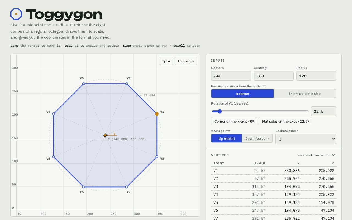This screenshot has width=352, height=220.
Task: Click the rotation slider thumb
Action: tap(219, 111)
